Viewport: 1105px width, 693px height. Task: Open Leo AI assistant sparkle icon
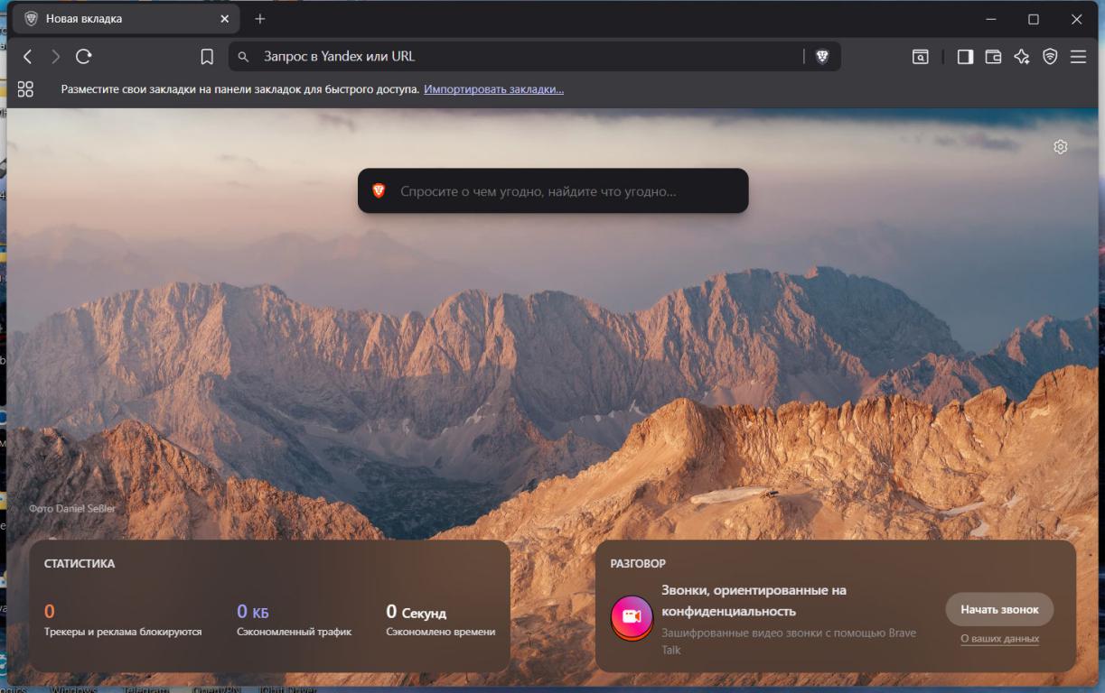click(x=1022, y=57)
